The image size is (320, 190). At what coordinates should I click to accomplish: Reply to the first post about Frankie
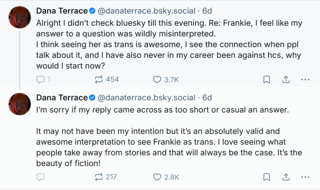click(x=41, y=79)
